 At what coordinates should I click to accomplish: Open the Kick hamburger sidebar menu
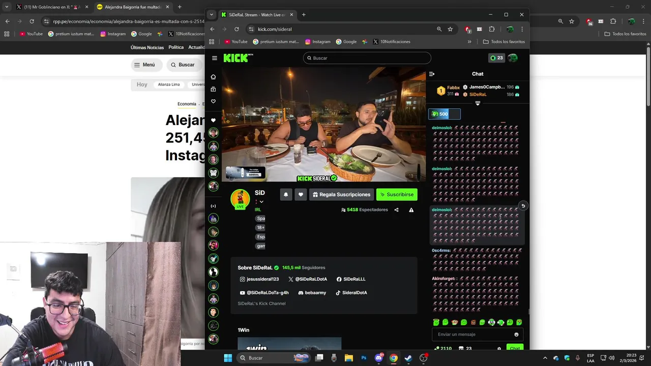pos(215,58)
